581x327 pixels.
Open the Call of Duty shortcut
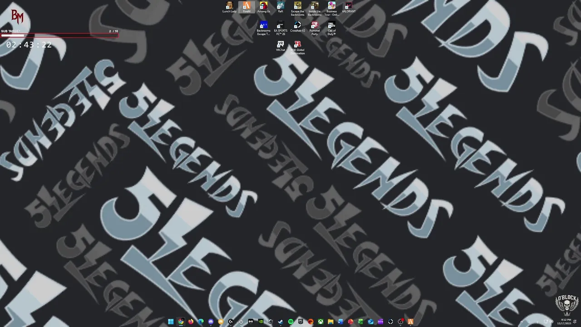point(332,28)
